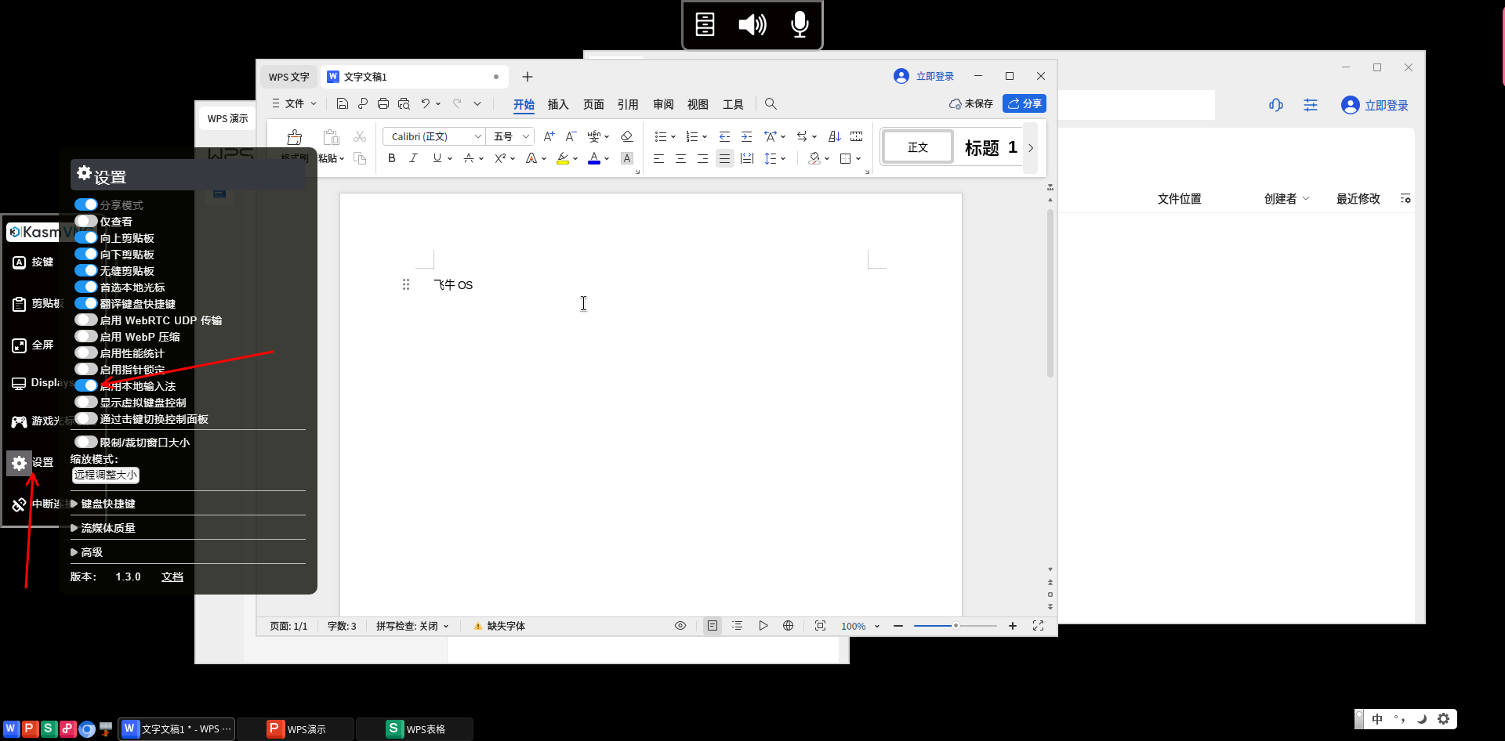
Task: Click the 缺失字体 warning in status bar
Action: click(499, 626)
